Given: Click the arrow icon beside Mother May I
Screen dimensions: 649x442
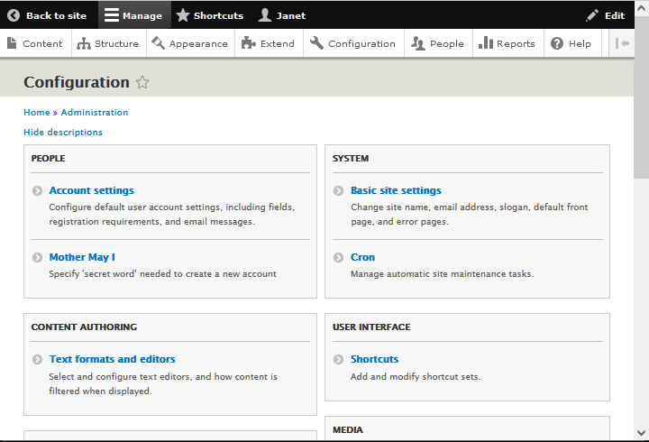Looking at the screenshot, I should pyautogui.click(x=37, y=258).
